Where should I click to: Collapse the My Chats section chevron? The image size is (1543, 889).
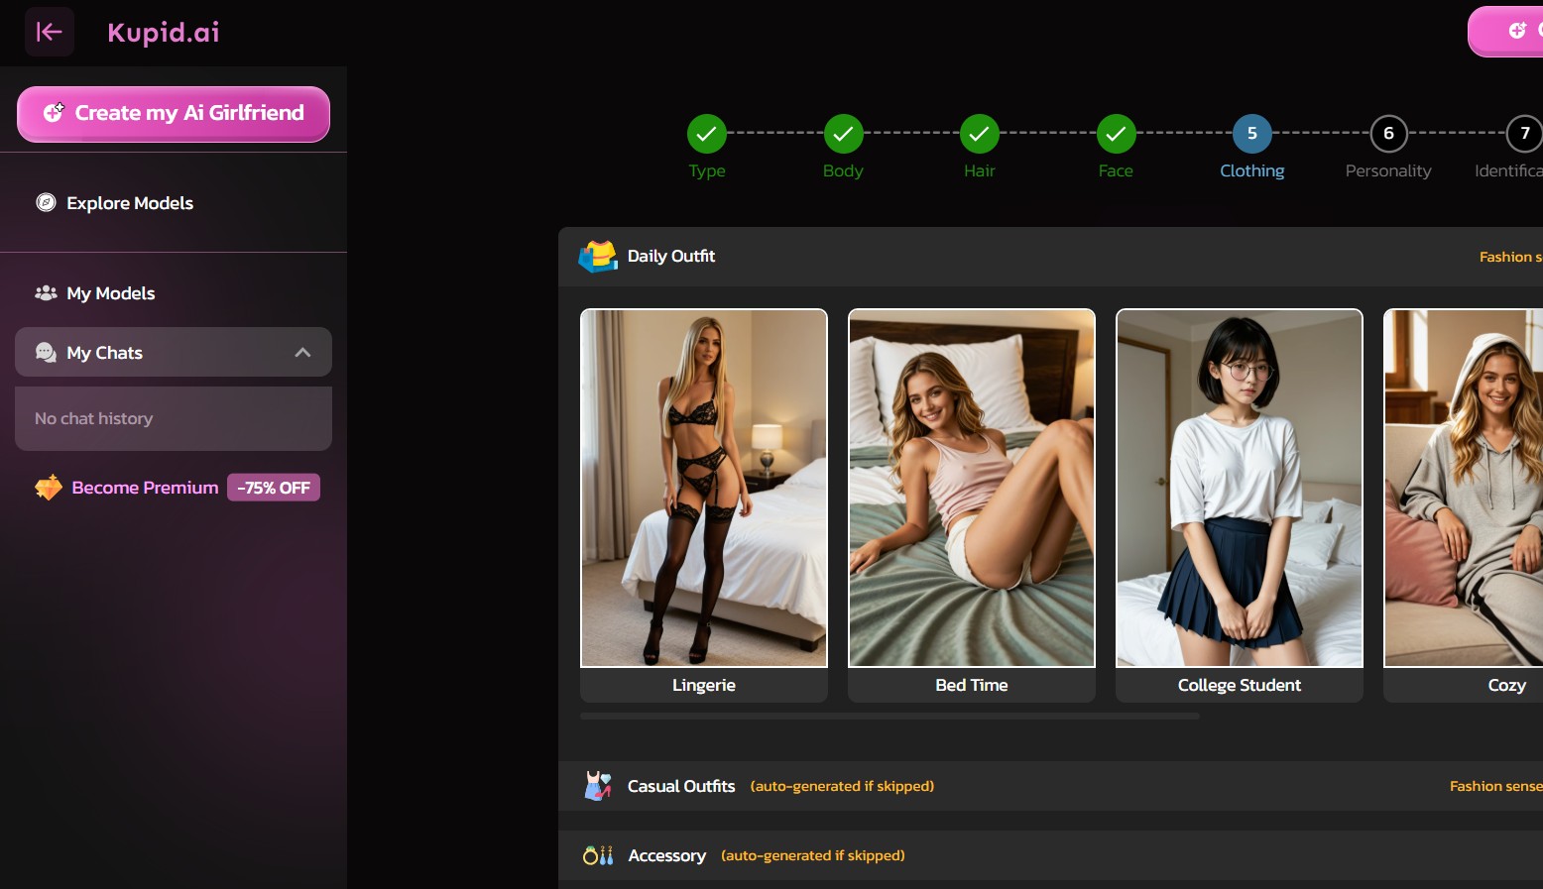pyautogui.click(x=302, y=353)
